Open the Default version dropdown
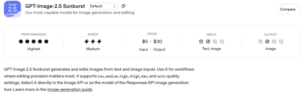This screenshot has width=307, height=105. coord(103,6)
